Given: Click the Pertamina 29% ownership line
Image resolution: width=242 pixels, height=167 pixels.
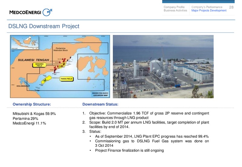Looking at the screenshot, I should 25,118.
